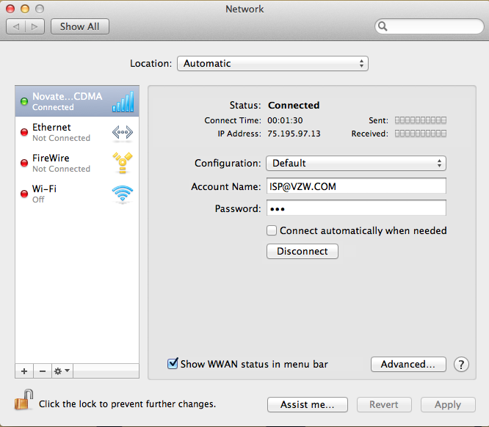Click the search magnifier icon

tap(383, 26)
